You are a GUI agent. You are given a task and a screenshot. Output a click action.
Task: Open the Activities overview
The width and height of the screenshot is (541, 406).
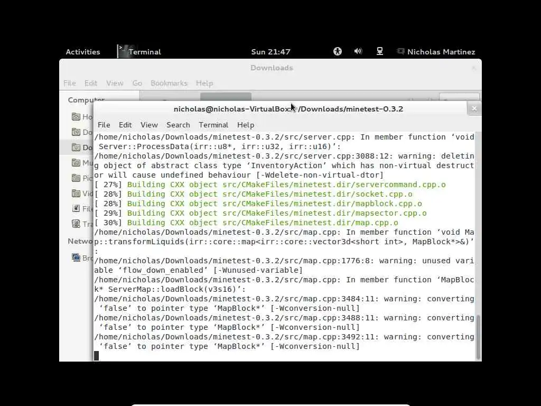coord(83,52)
